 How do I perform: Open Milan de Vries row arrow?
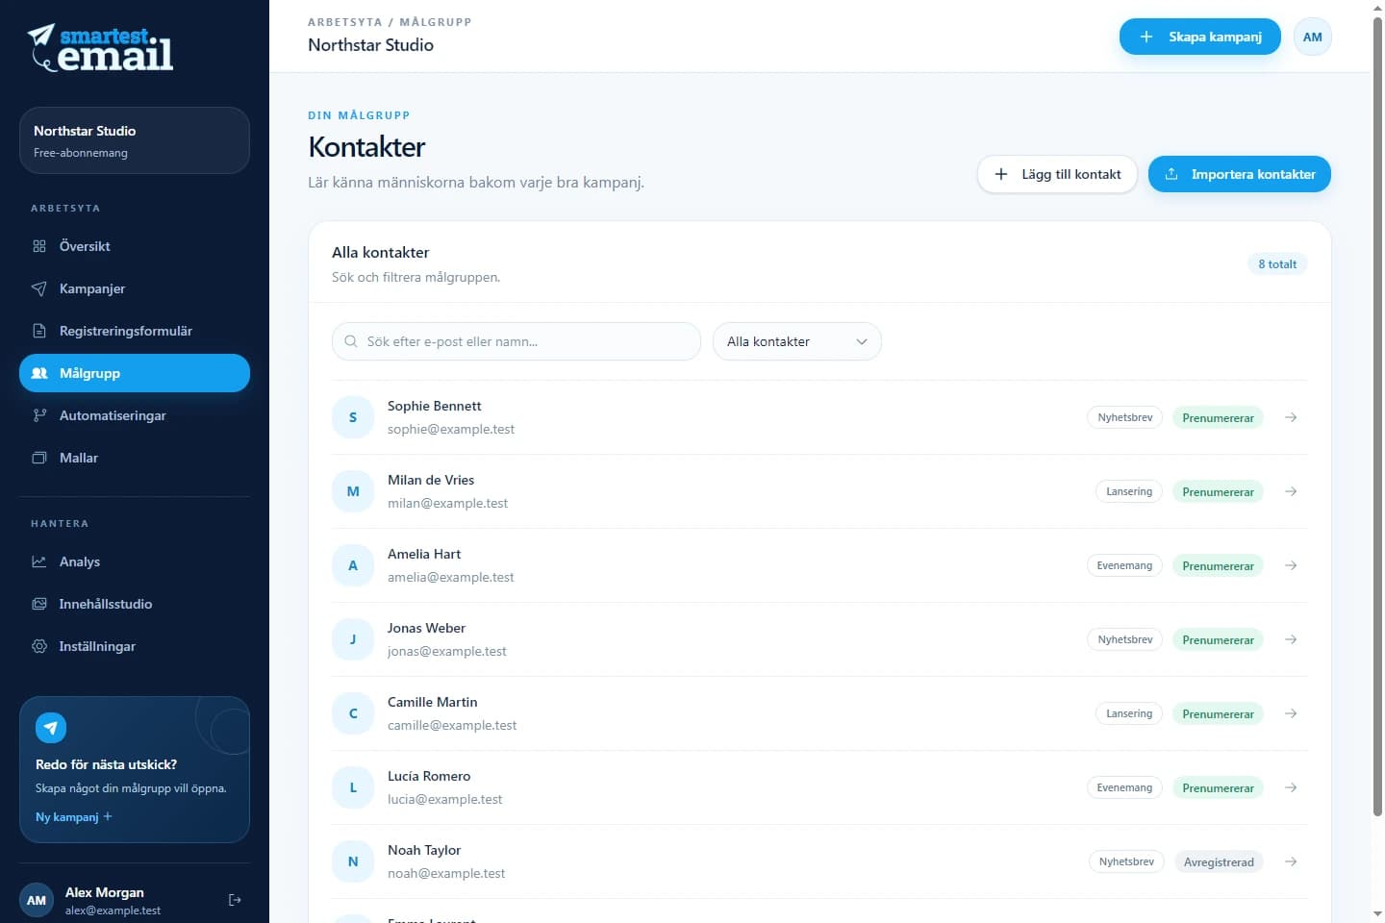[1291, 491]
